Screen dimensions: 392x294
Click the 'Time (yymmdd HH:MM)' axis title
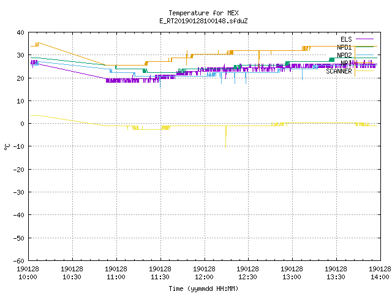[x=203, y=288]
